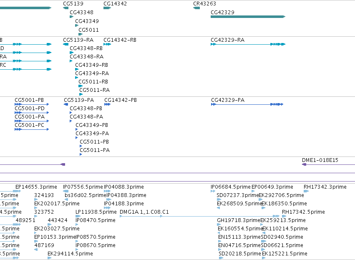Click transcript CG43349-RB
The image size is (355, 260).
[x=91, y=65]
